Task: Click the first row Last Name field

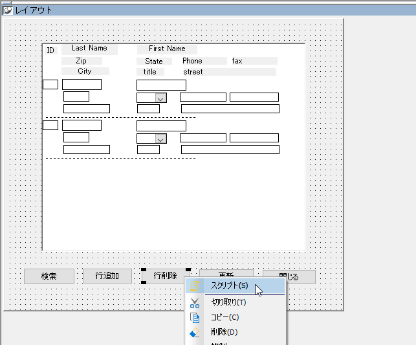Action: (x=82, y=84)
